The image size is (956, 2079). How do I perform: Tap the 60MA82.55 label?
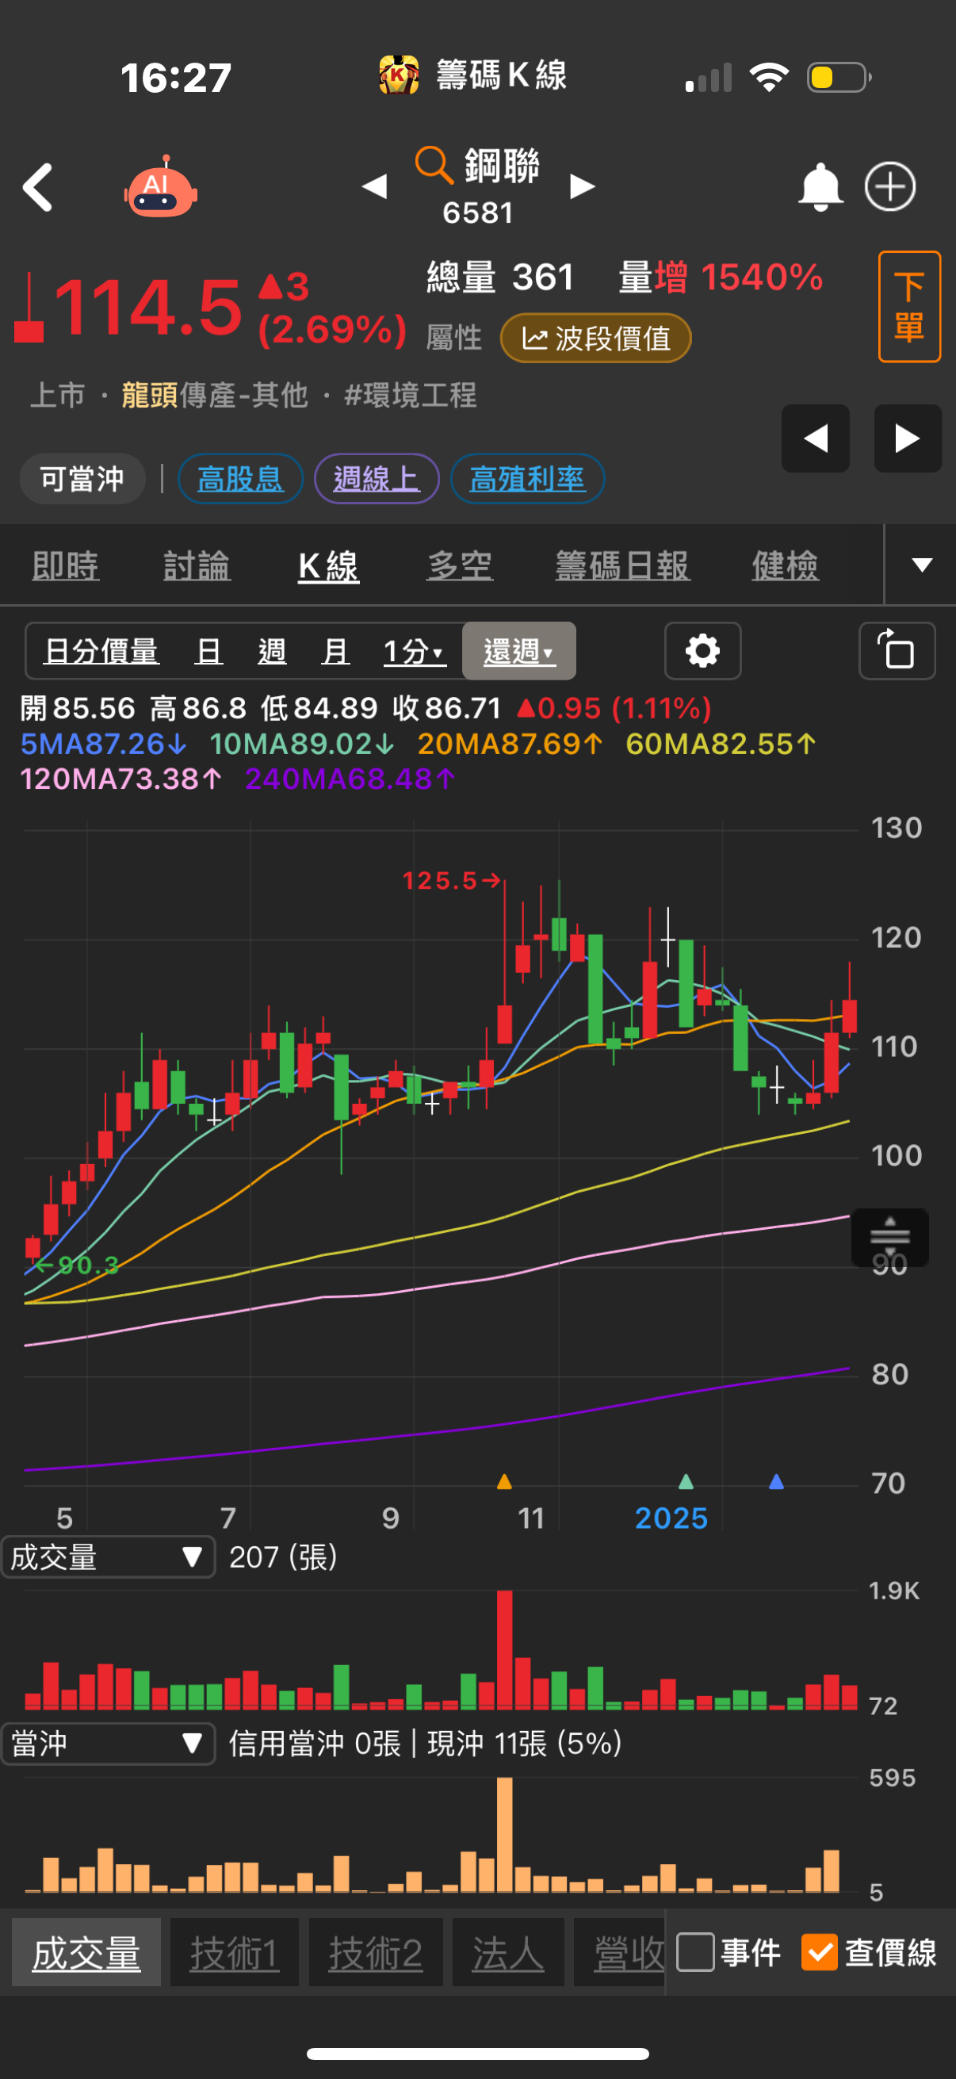721,743
